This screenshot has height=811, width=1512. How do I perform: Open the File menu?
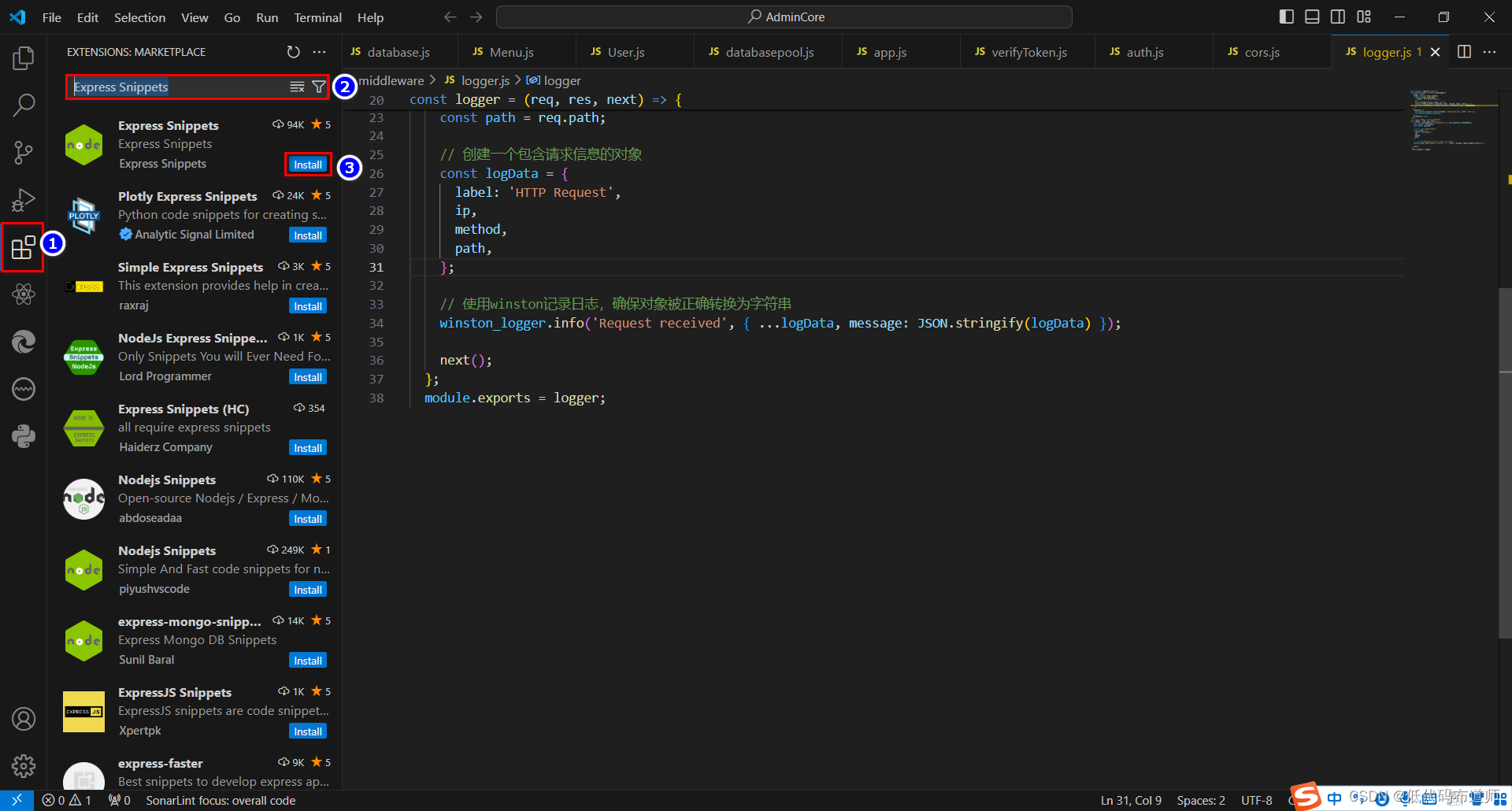52,17
